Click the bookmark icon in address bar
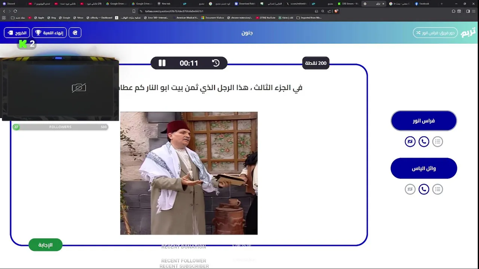The height and width of the screenshot is (269, 479). pos(134,11)
